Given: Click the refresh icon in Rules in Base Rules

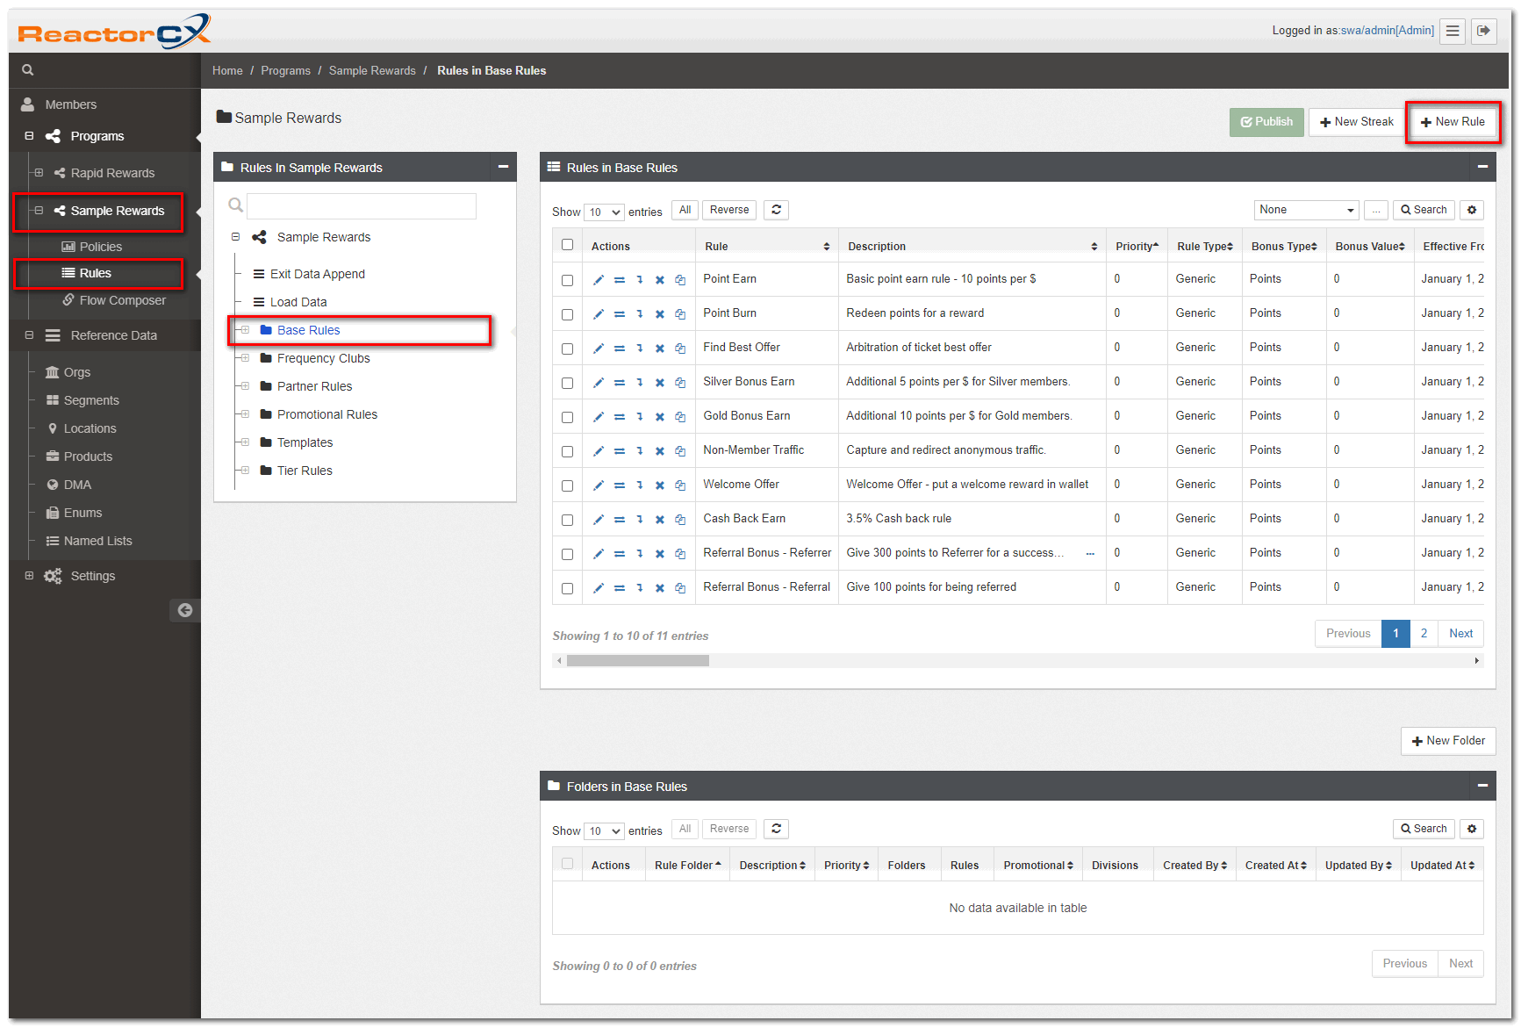Looking at the screenshot, I should pos(776,210).
